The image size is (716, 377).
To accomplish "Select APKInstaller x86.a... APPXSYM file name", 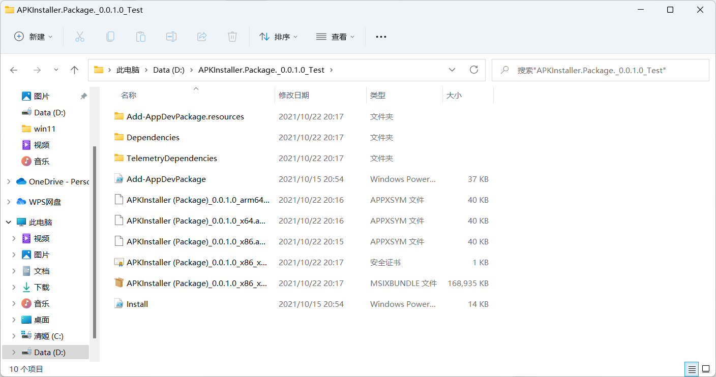I will (196, 241).
